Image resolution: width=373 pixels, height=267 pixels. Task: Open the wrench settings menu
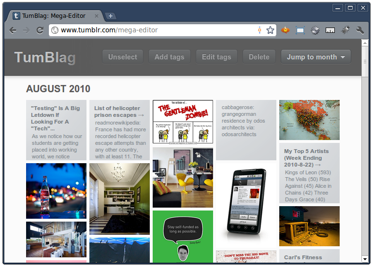click(360, 30)
